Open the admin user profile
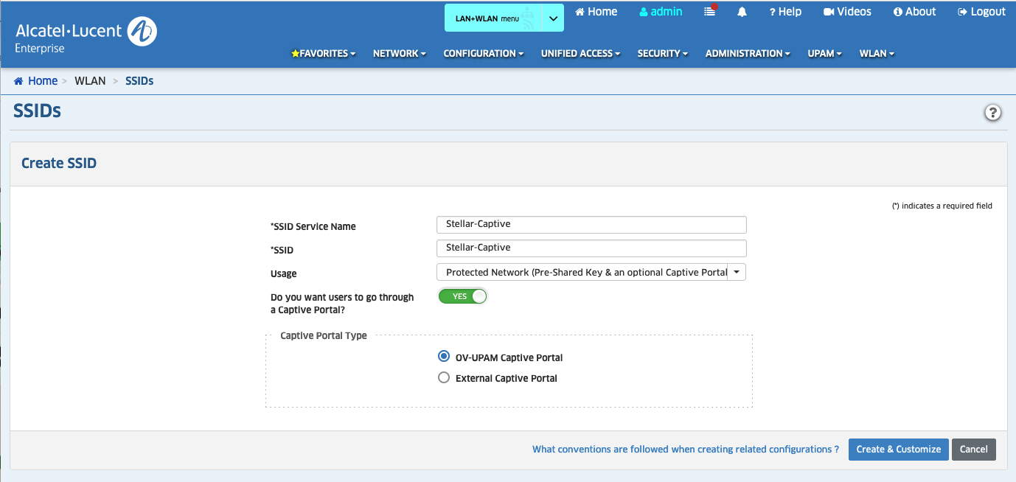The image size is (1016, 482). pyautogui.click(x=661, y=12)
